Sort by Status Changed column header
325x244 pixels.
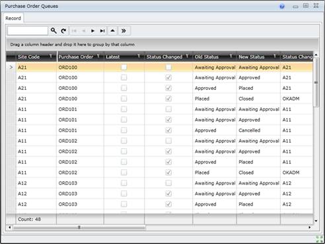tap(164, 57)
